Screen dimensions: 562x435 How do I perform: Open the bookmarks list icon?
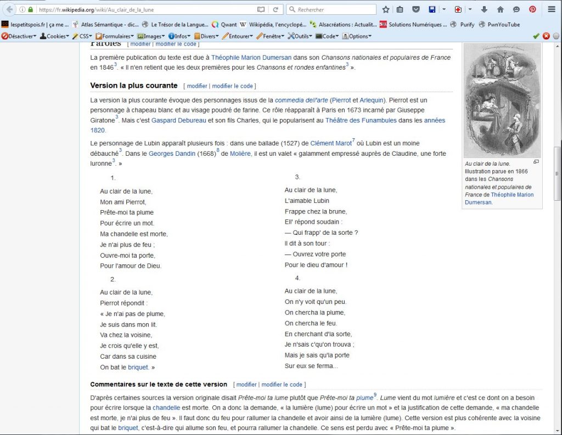pos(400,10)
